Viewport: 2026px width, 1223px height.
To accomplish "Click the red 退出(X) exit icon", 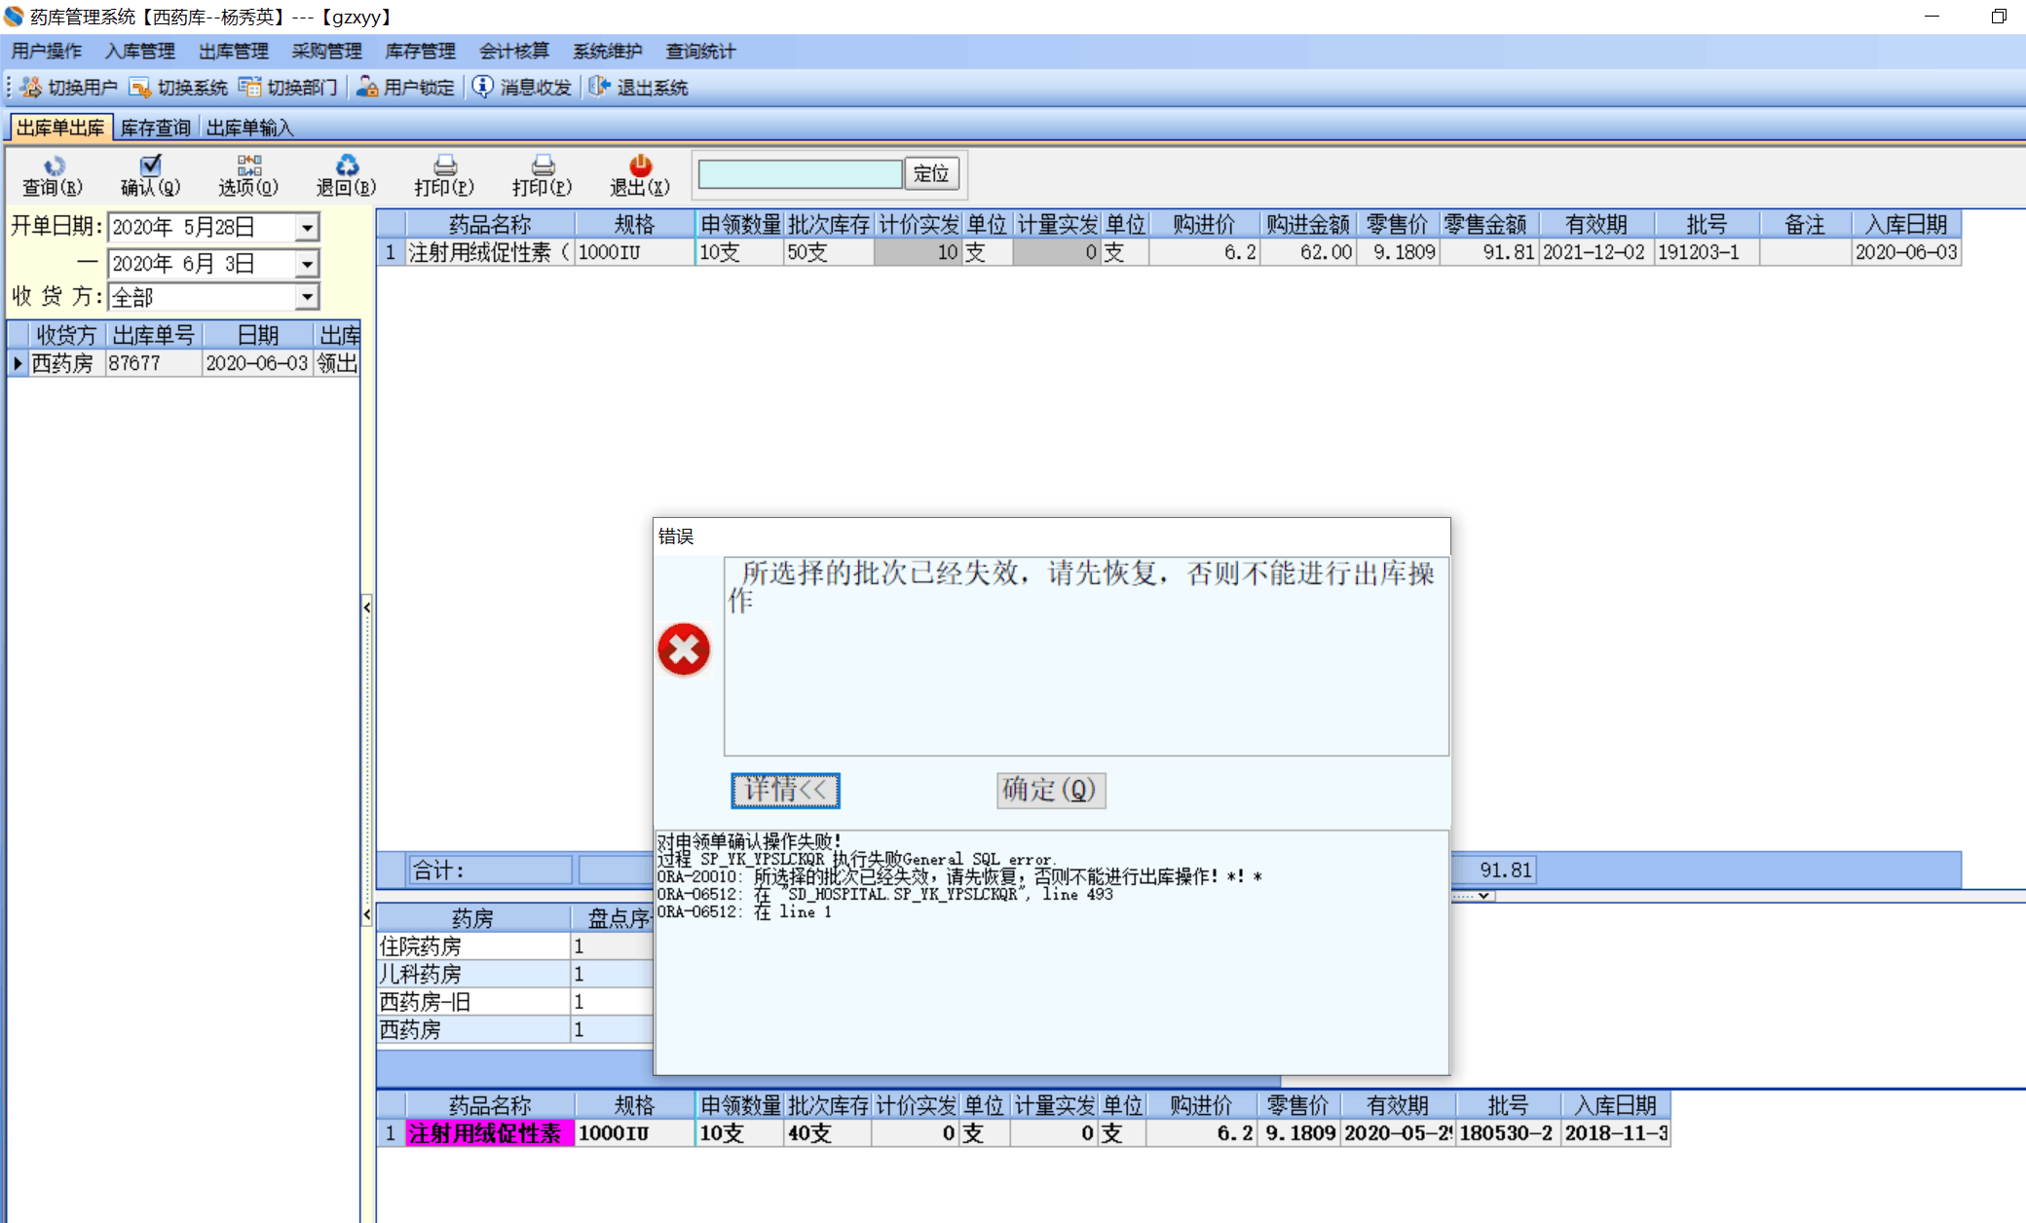I will (x=640, y=167).
